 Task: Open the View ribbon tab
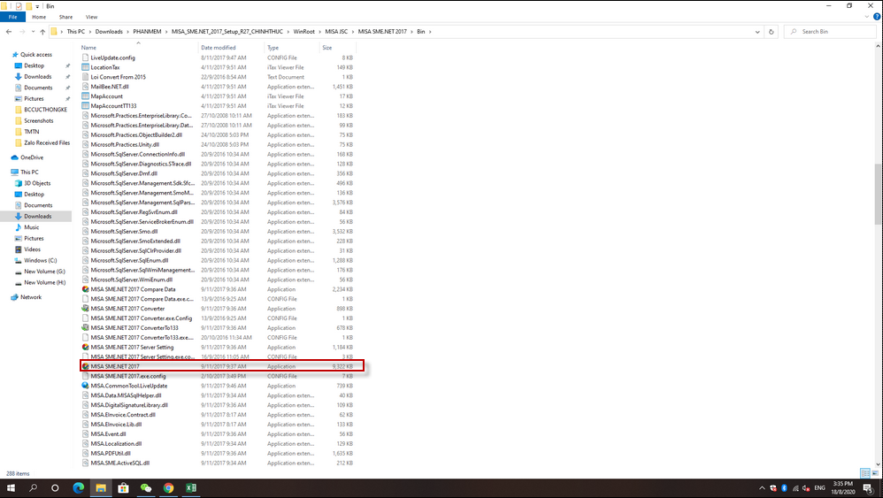pos(91,17)
